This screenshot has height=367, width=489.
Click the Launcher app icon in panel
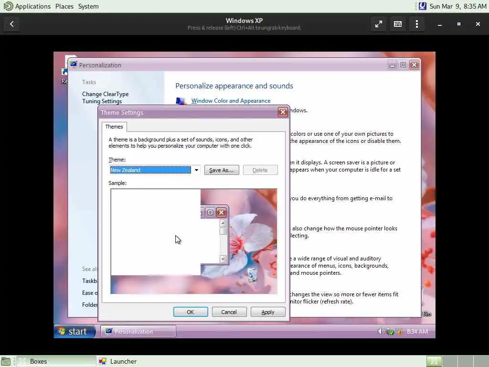click(103, 361)
